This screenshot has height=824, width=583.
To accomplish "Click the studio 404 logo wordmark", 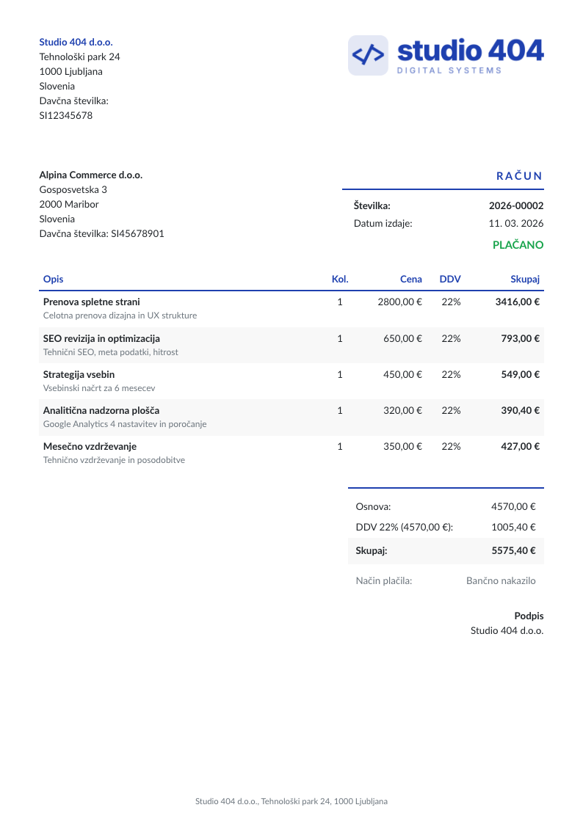I will pyautogui.click(x=471, y=51).
